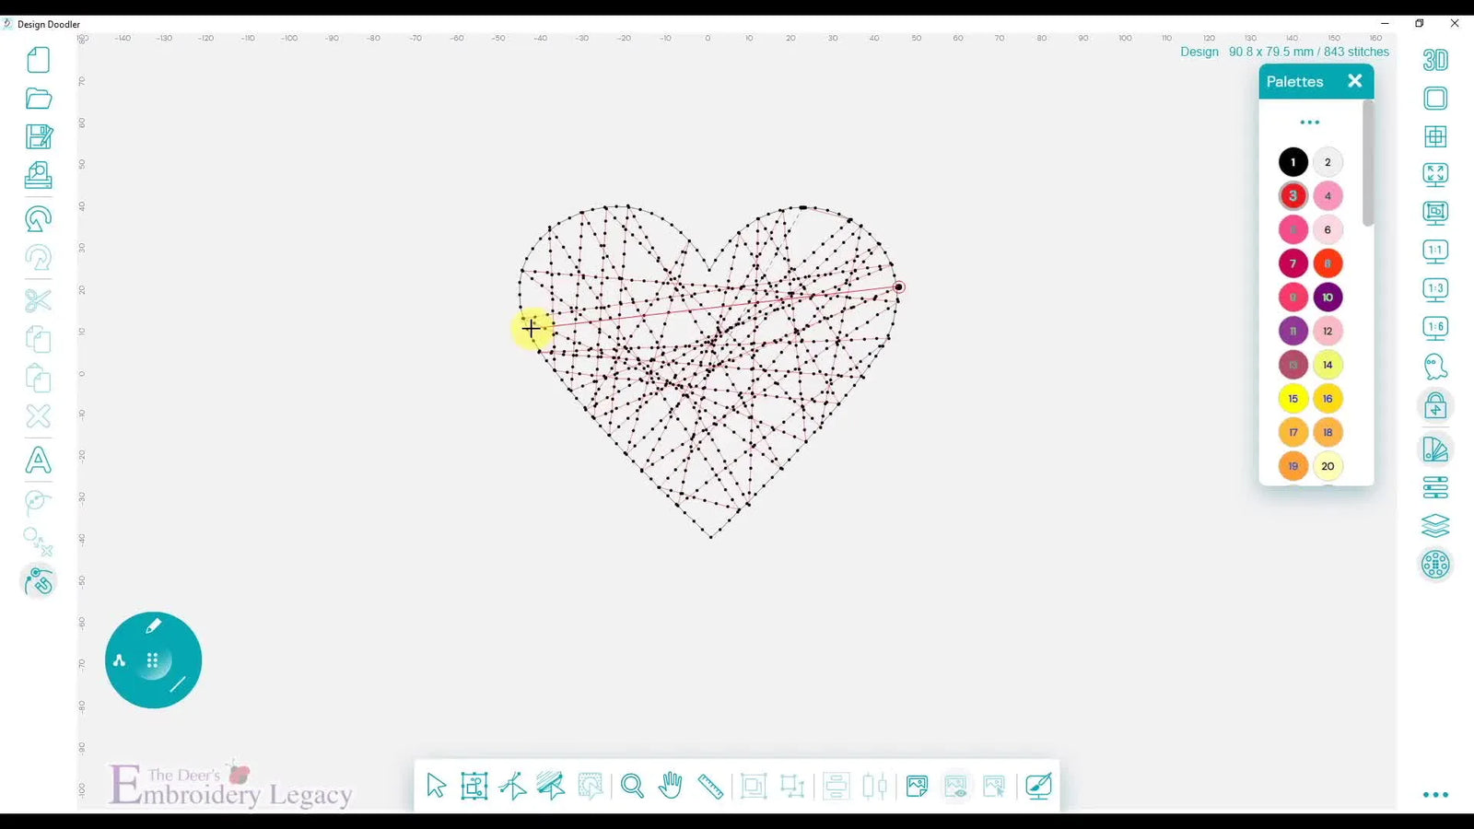Open the layers stack panel
Image resolution: width=1474 pixels, height=829 pixels.
click(1435, 525)
